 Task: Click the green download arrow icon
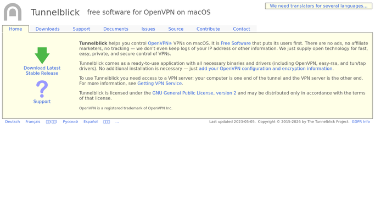click(x=42, y=55)
